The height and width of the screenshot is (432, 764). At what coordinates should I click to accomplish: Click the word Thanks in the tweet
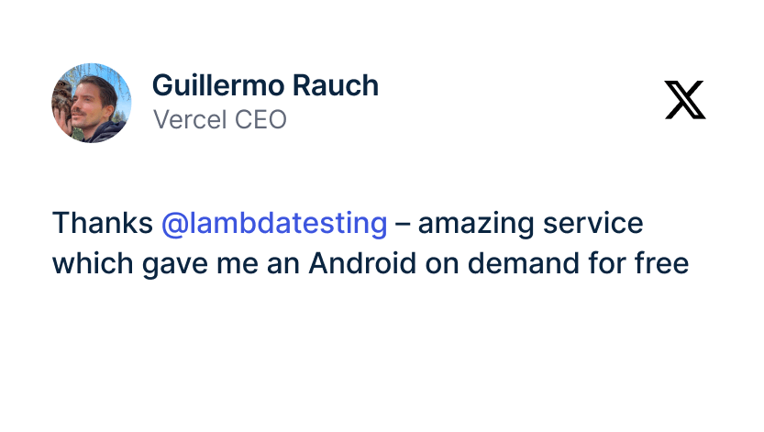(x=102, y=223)
